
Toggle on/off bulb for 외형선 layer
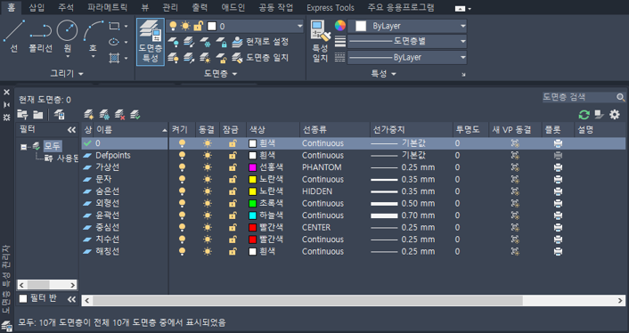click(182, 203)
